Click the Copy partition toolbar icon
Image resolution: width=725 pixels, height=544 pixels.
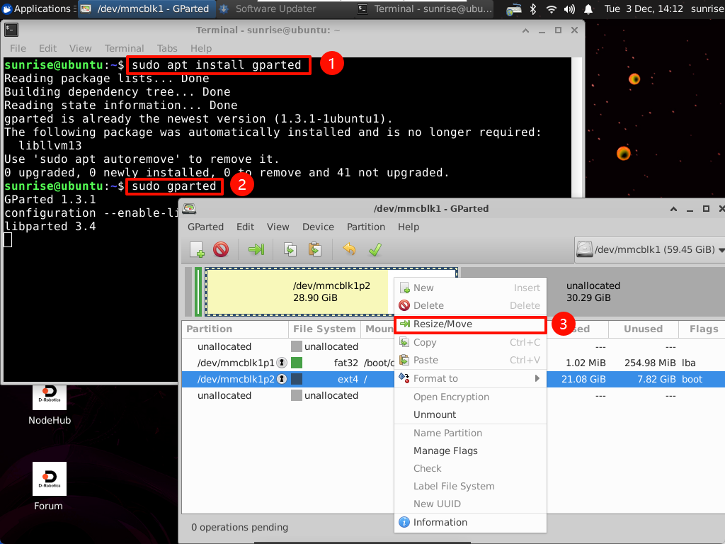tap(290, 250)
